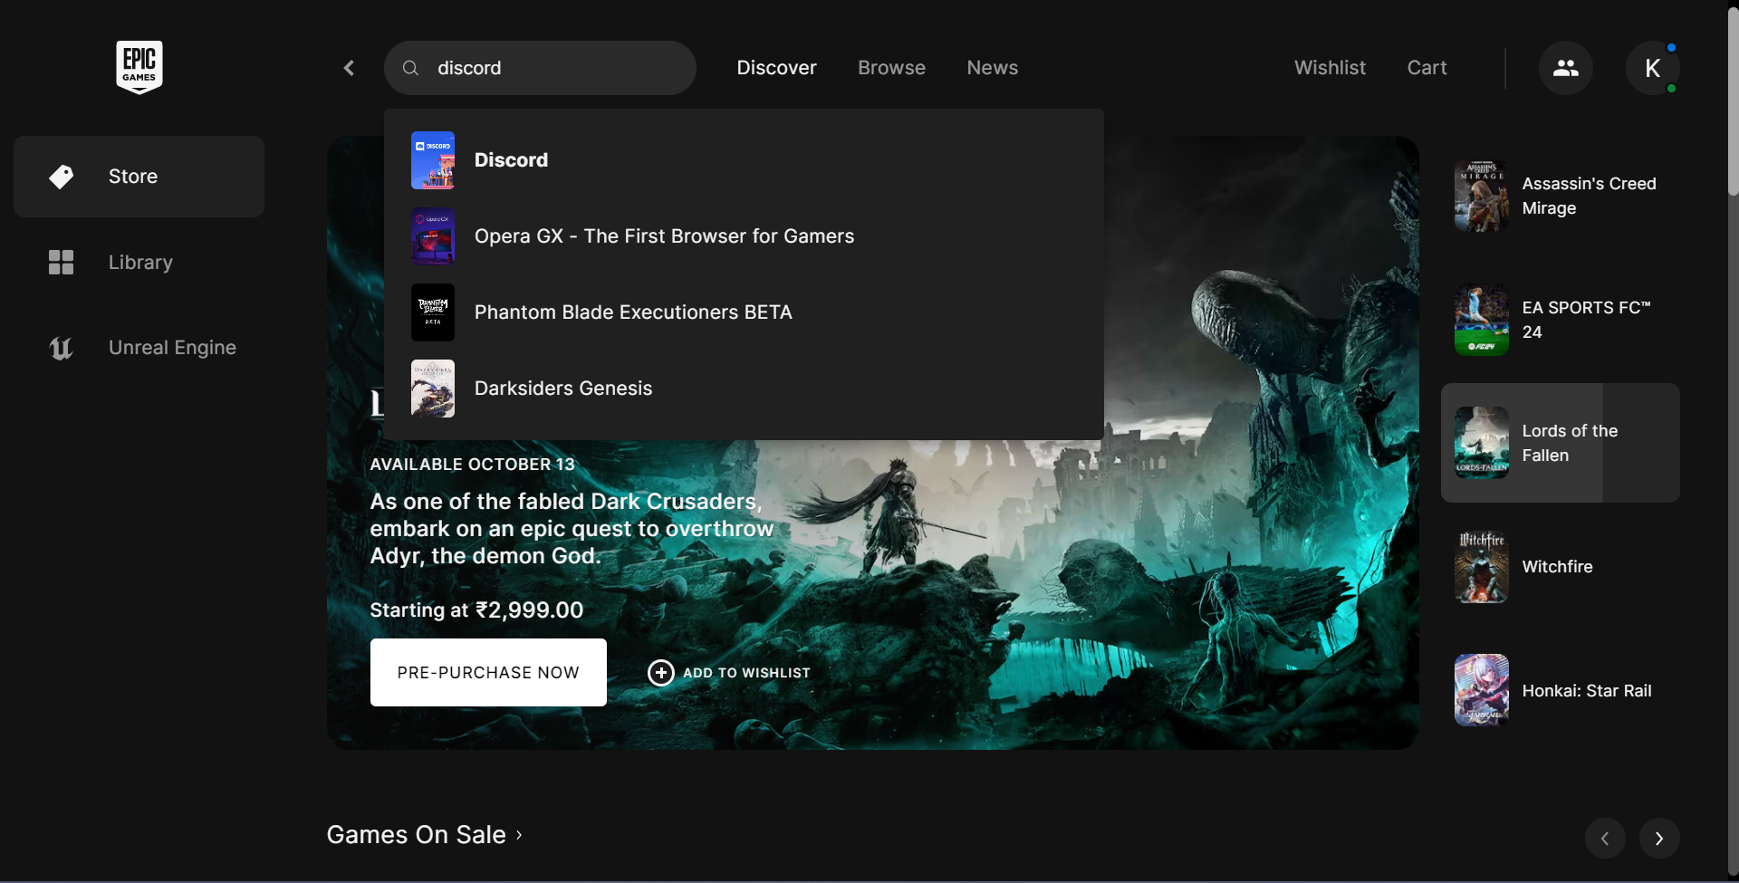Click the Add to Wishlist label
The image size is (1739, 883).
(746, 673)
